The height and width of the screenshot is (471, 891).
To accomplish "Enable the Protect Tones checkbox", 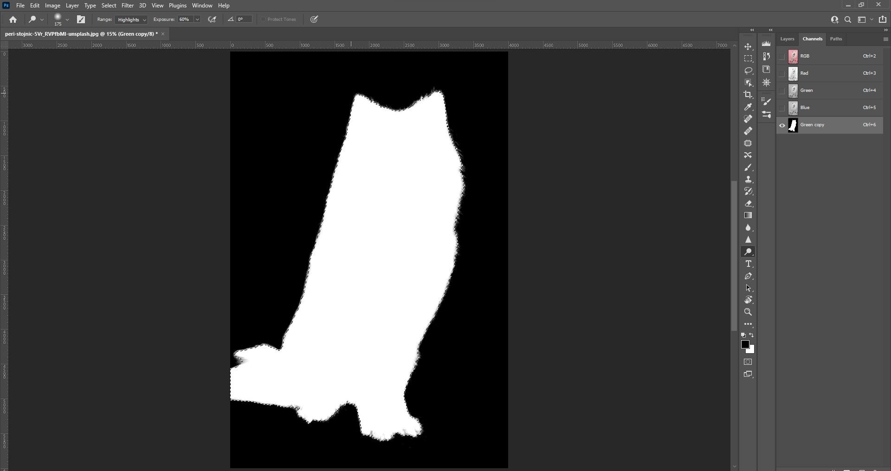I will click(263, 19).
